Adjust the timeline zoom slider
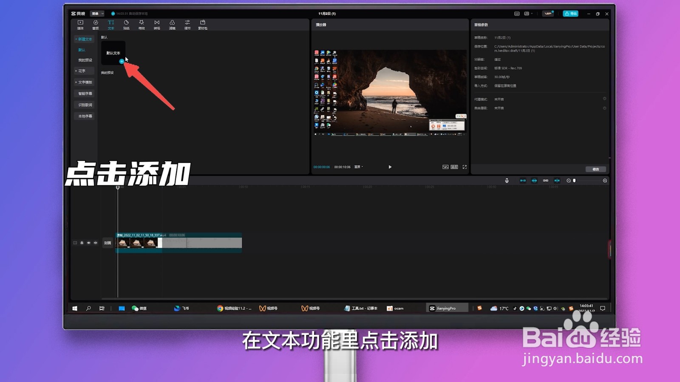The image size is (680, 382). (575, 180)
